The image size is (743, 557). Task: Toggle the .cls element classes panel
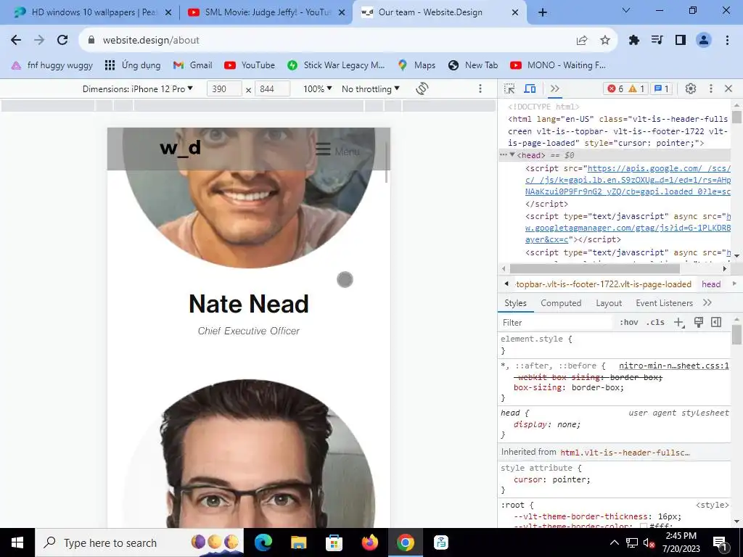point(655,323)
